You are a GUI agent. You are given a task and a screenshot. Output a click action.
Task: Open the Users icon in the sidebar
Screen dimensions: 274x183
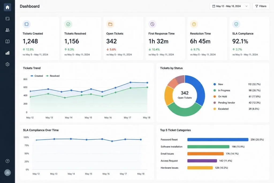click(7, 30)
